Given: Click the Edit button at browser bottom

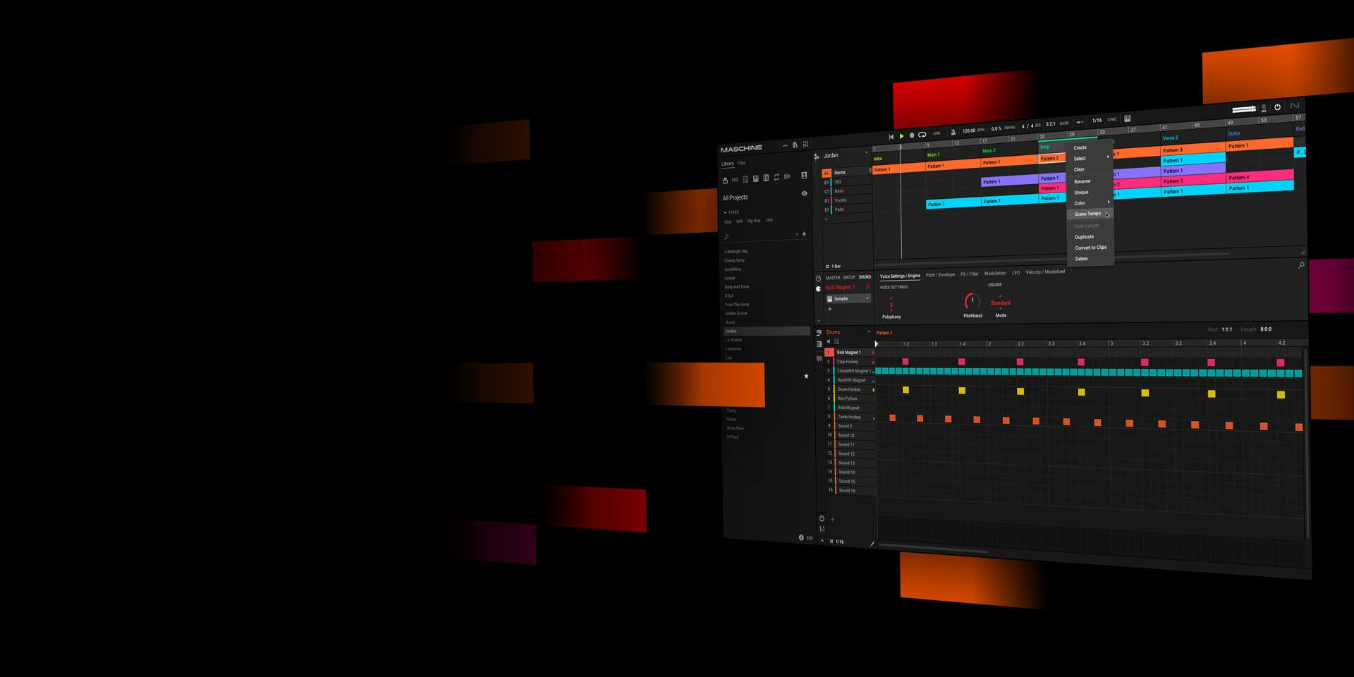Looking at the screenshot, I should click(x=810, y=538).
